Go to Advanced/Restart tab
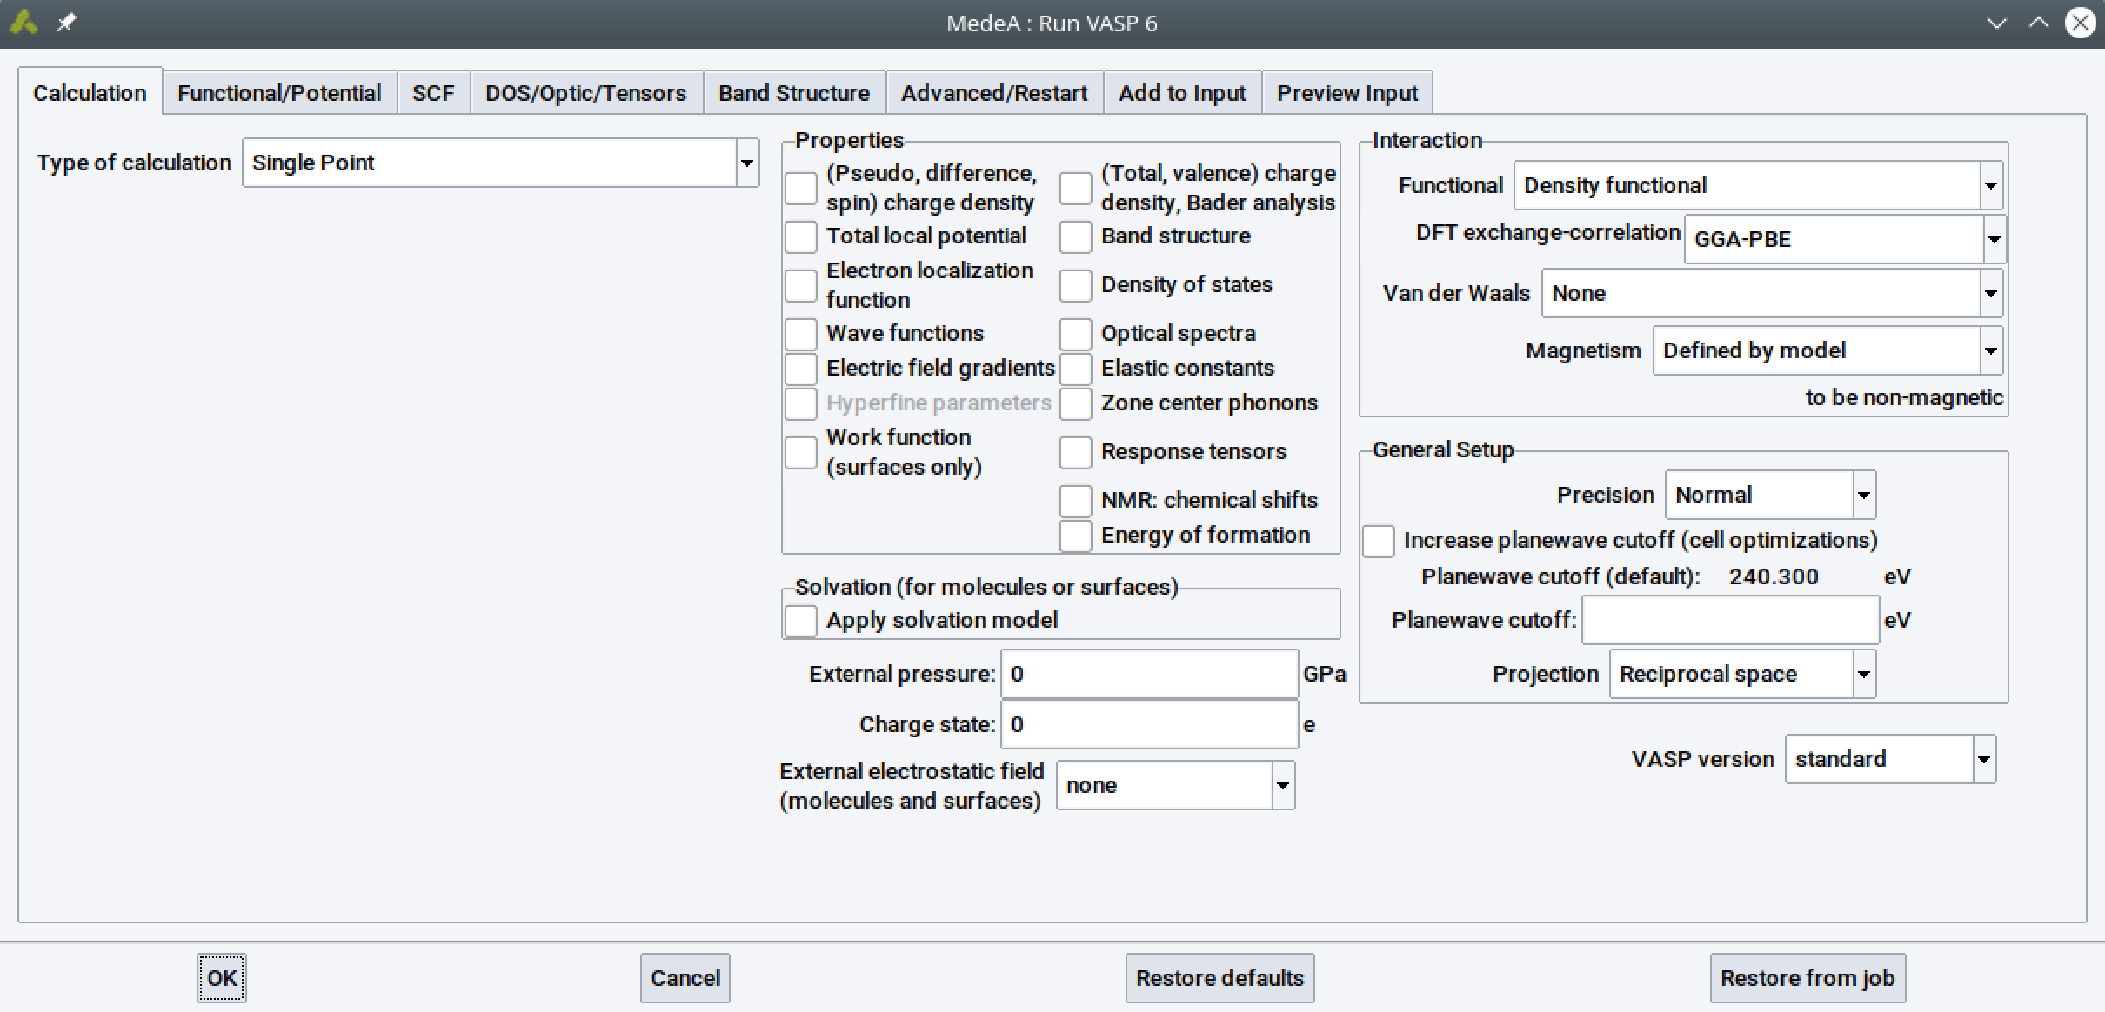2105x1012 pixels. click(x=994, y=93)
